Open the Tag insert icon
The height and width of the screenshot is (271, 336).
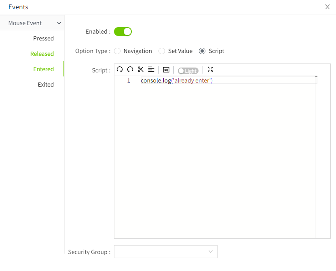[x=166, y=70]
